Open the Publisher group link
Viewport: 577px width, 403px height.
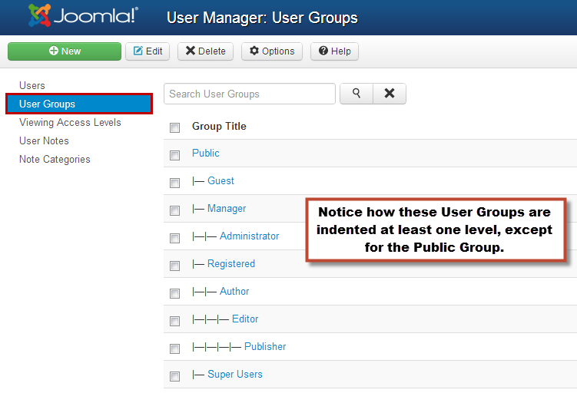tap(265, 346)
